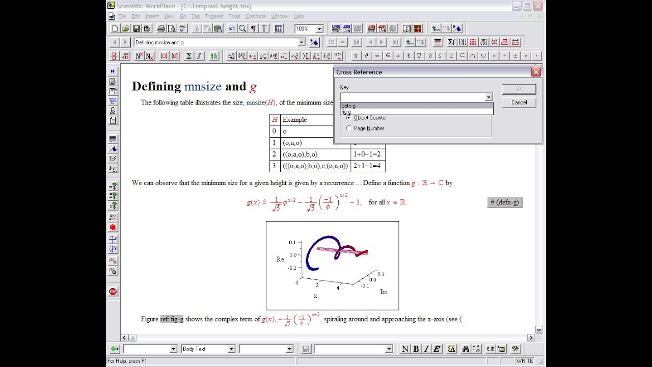Image resolution: width=652 pixels, height=367 pixels.
Task: Click into the Key input field
Action: tap(412, 97)
